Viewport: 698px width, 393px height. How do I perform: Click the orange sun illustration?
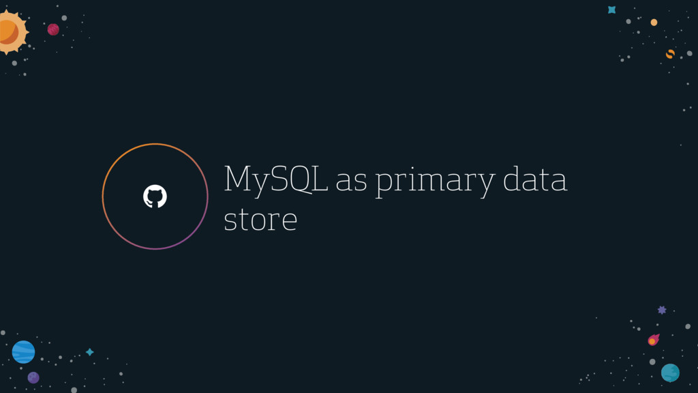pyautogui.click(x=12, y=32)
